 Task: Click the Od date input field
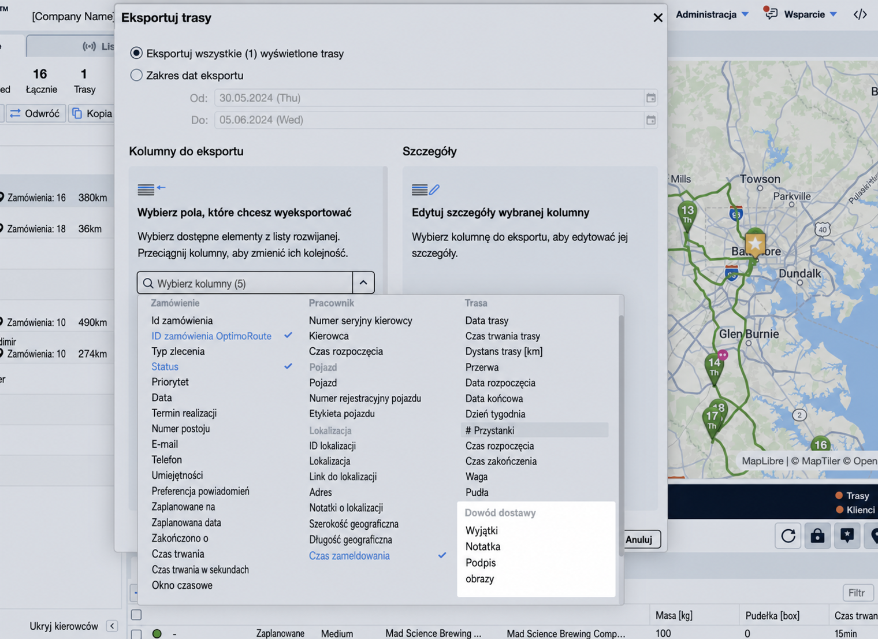coord(436,98)
